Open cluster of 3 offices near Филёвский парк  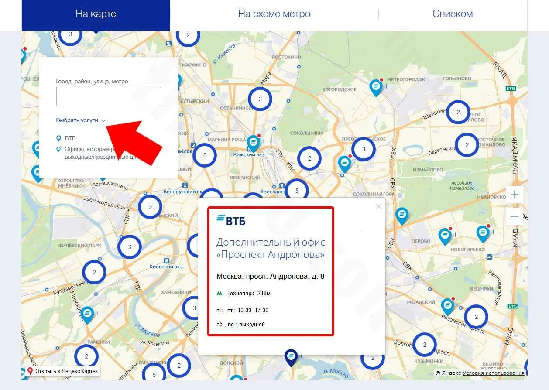(x=130, y=247)
